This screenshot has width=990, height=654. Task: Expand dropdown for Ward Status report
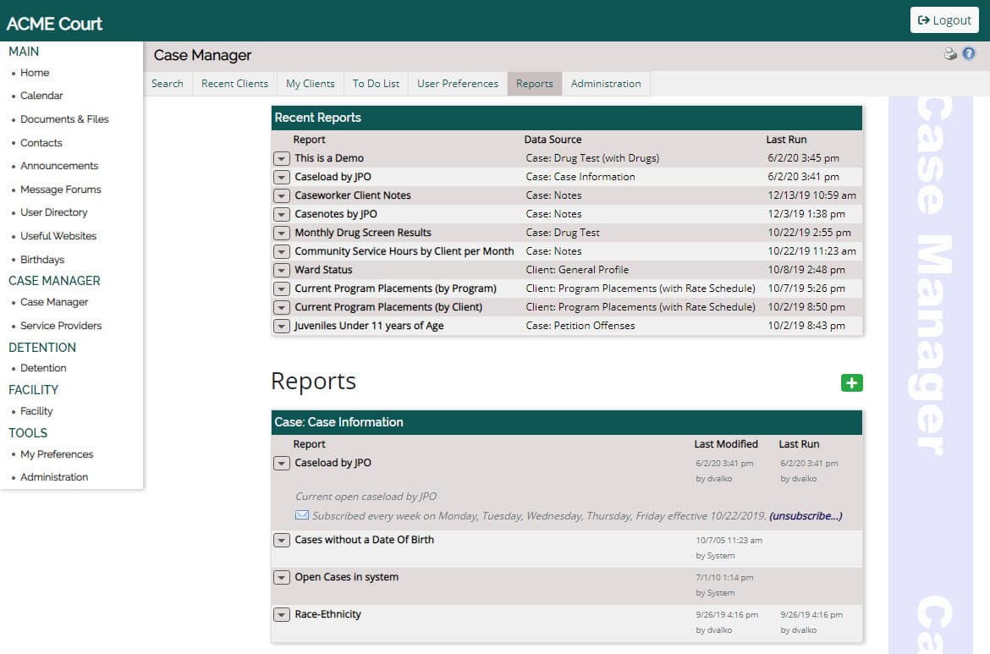pos(282,270)
